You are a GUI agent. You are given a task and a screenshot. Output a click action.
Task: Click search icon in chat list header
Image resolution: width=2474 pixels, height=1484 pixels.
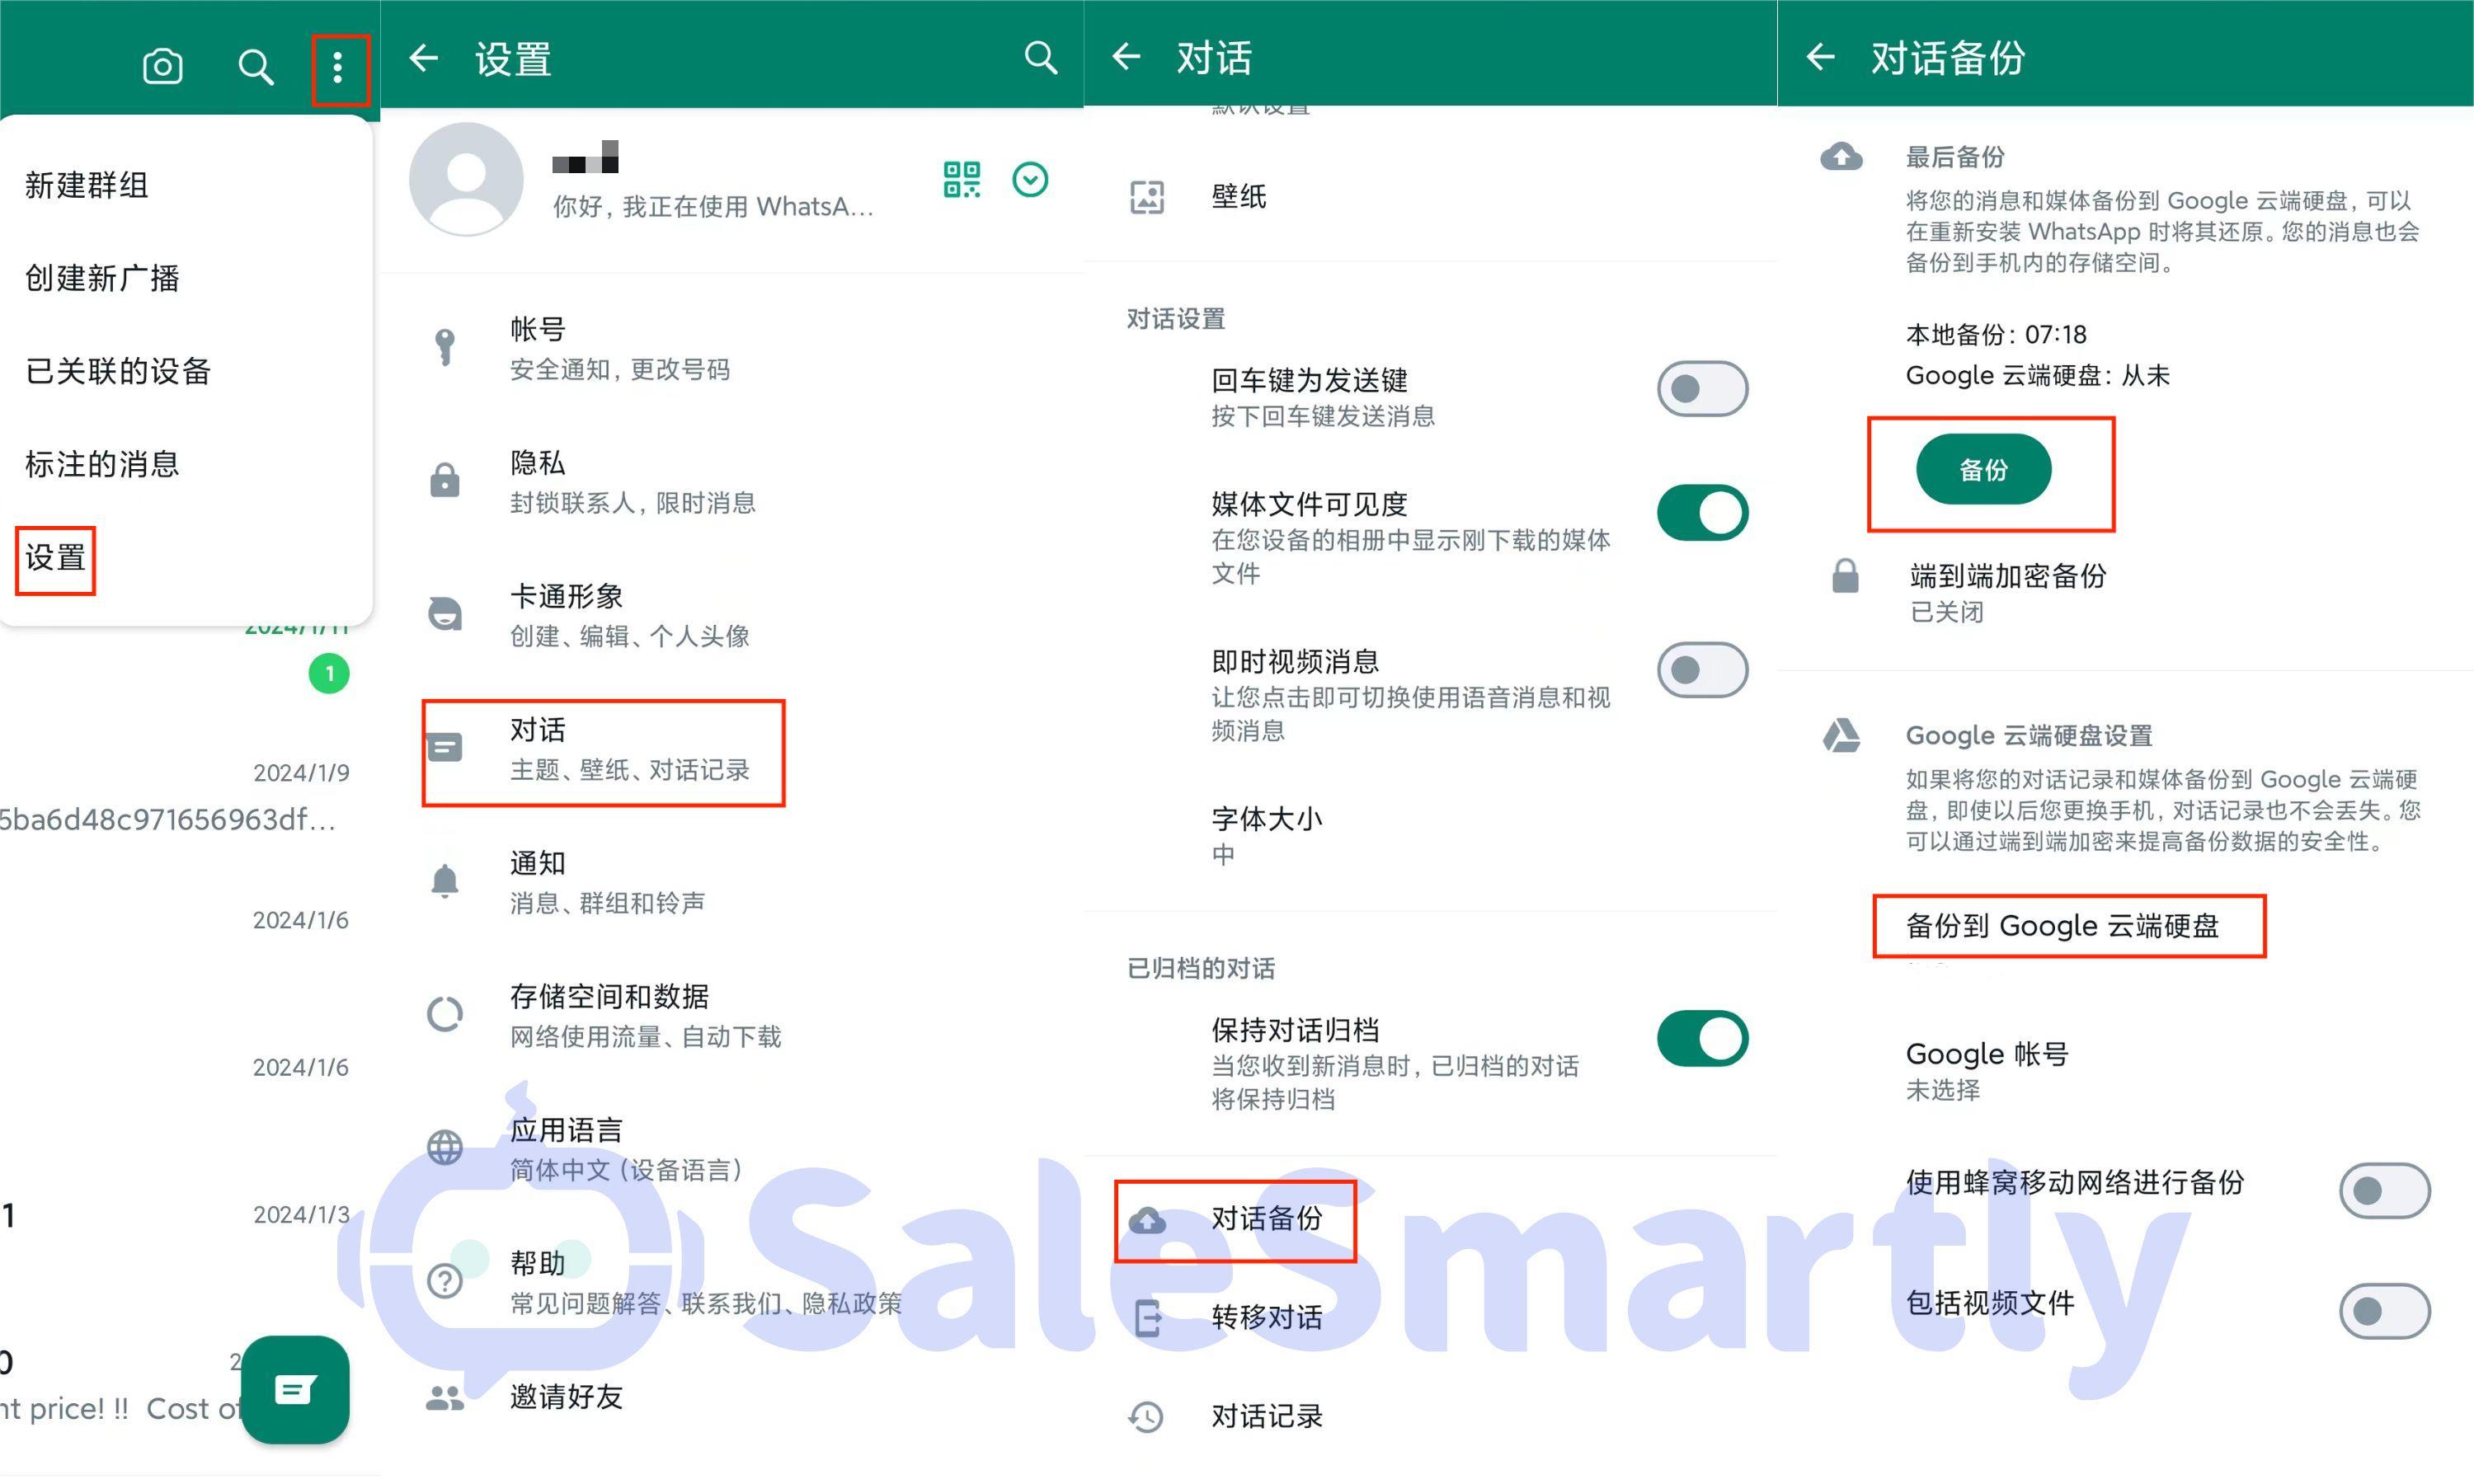[255, 67]
